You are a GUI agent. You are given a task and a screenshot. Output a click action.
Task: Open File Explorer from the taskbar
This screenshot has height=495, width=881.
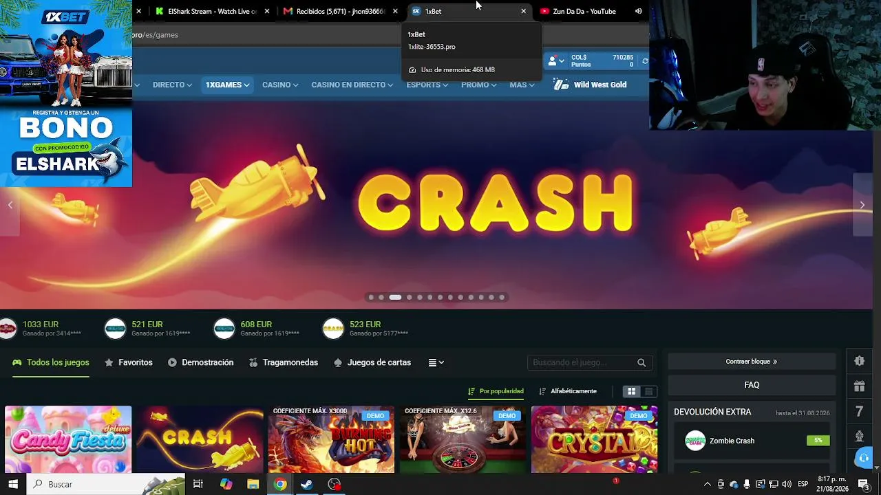(x=253, y=484)
